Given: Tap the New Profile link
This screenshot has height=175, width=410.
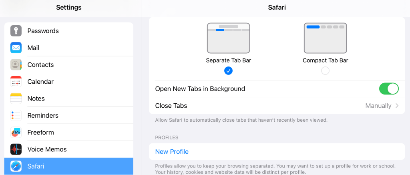Looking at the screenshot, I should (172, 152).
